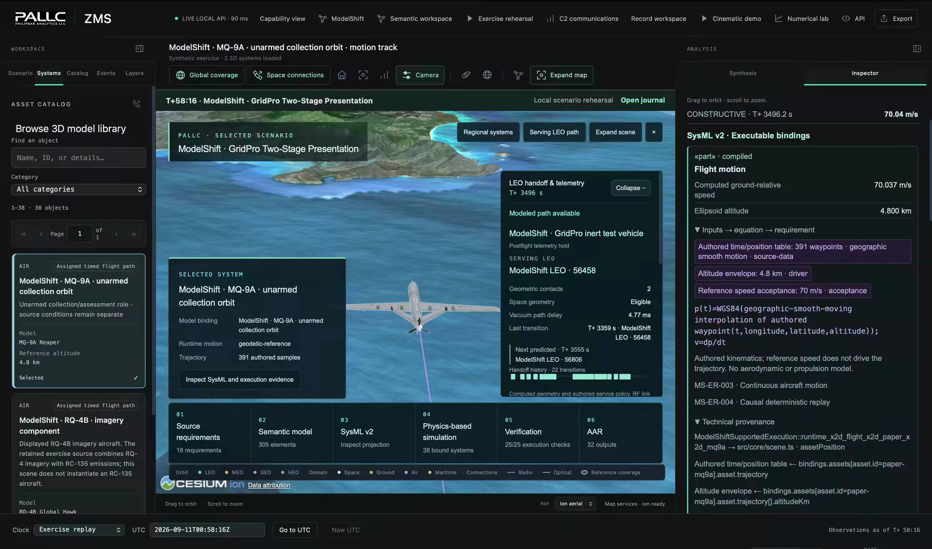Click the Name, ID, or details search field
This screenshot has width=932, height=549.
coord(79,158)
